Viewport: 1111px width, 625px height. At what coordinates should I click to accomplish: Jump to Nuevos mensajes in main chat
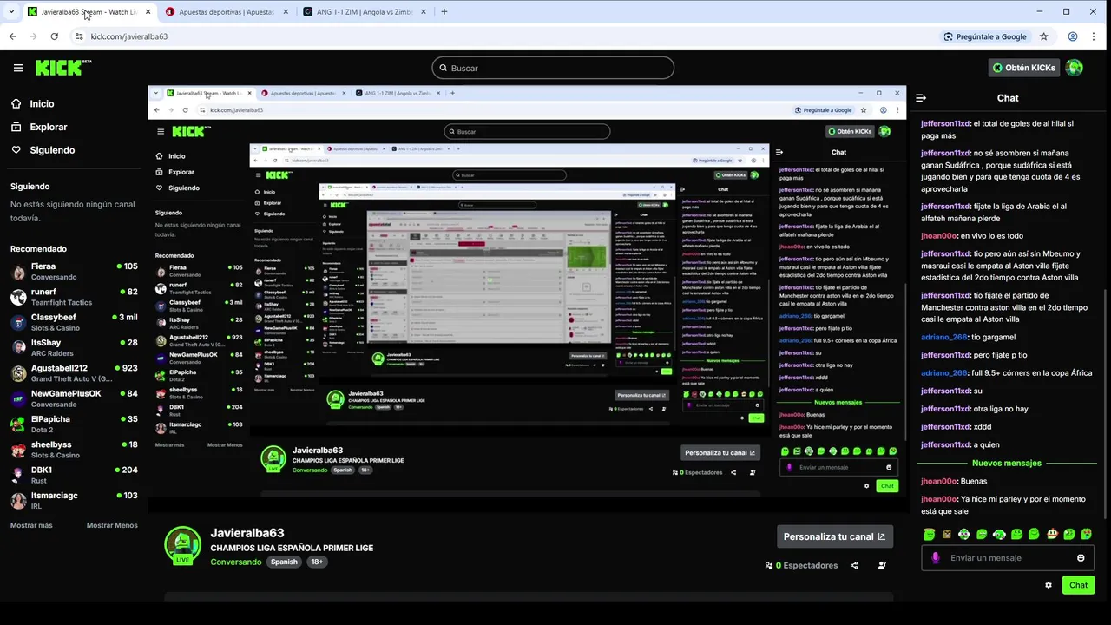1007,463
